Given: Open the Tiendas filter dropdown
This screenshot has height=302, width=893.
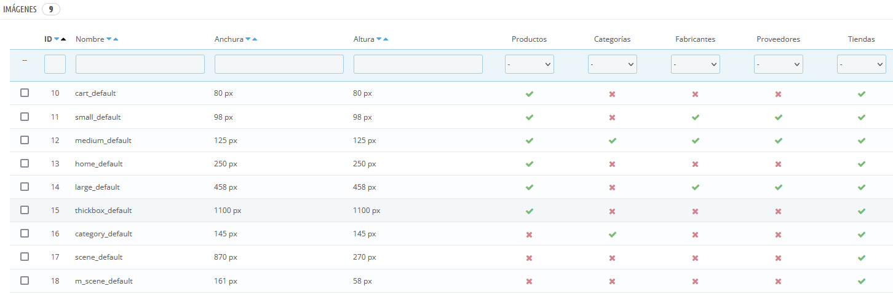Looking at the screenshot, I should (861, 64).
